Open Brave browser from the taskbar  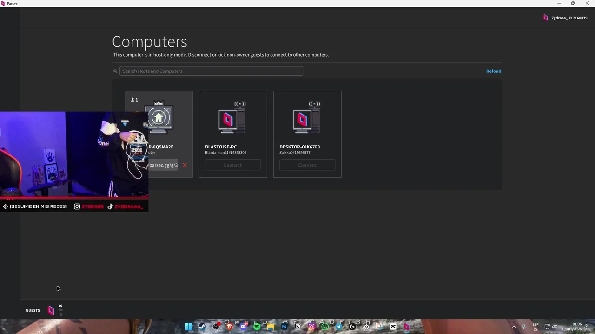(230, 327)
